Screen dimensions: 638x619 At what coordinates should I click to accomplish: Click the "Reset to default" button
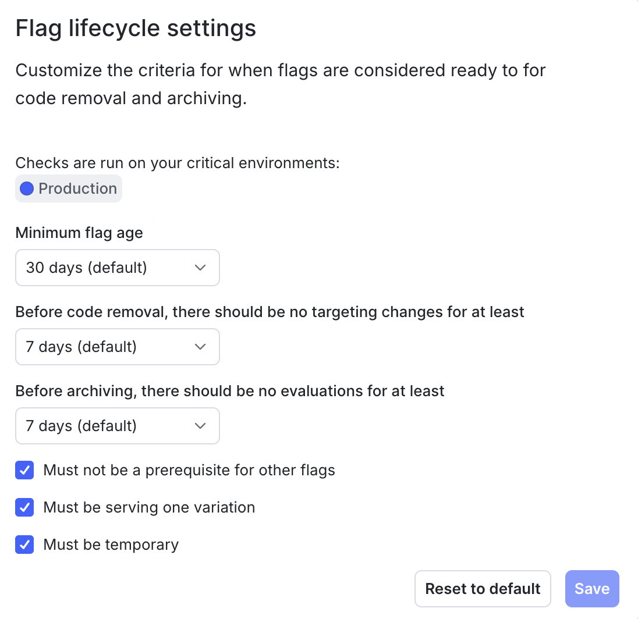(x=482, y=588)
